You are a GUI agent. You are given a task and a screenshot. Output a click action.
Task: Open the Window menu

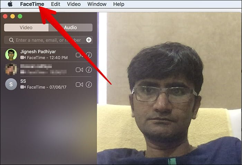97,4
